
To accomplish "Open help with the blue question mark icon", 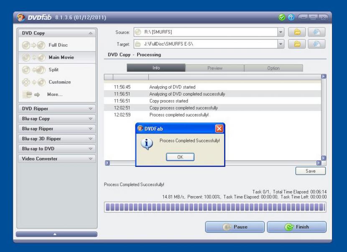I will (x=291, y=17).
